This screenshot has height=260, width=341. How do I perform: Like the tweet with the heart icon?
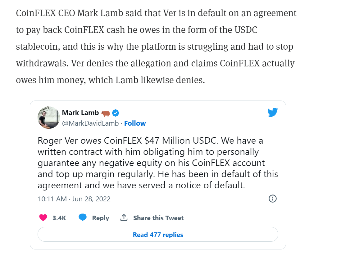pos(43,217)
